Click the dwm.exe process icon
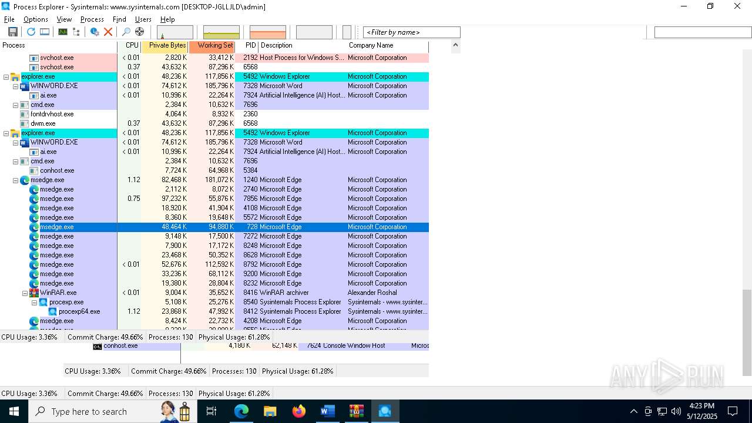The height and width of the screenshot is (423, 752). pyautogui.click(x=25, y=123)
